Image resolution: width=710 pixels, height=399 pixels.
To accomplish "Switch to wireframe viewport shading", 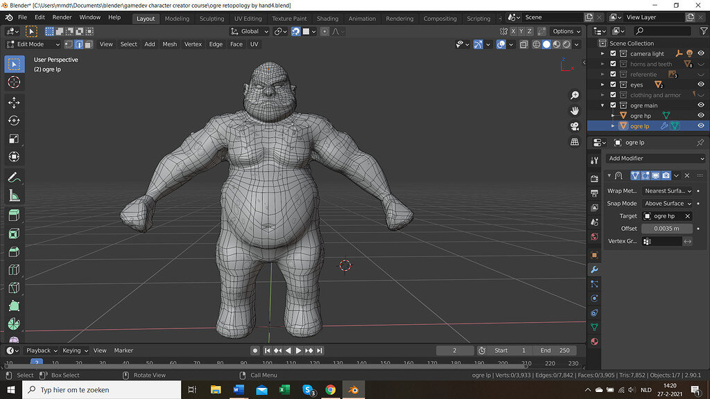I will coord(536,44).
